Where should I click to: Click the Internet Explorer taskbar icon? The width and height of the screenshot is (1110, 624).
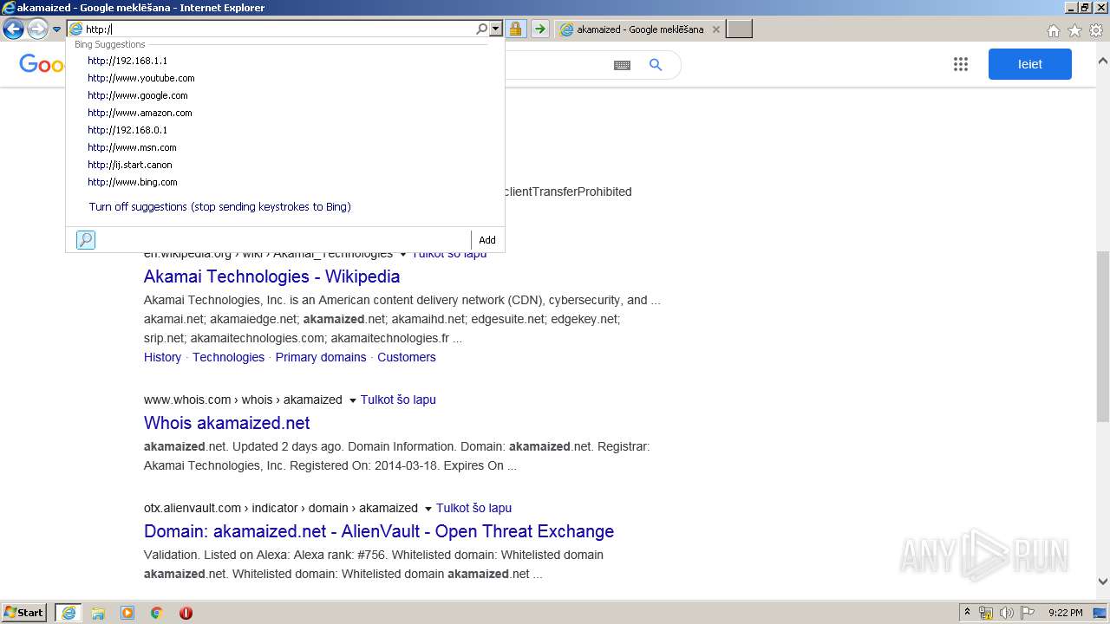tap(69, 613)
